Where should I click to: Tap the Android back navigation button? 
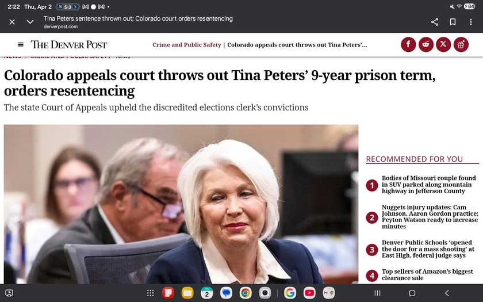tap(447, 293)
